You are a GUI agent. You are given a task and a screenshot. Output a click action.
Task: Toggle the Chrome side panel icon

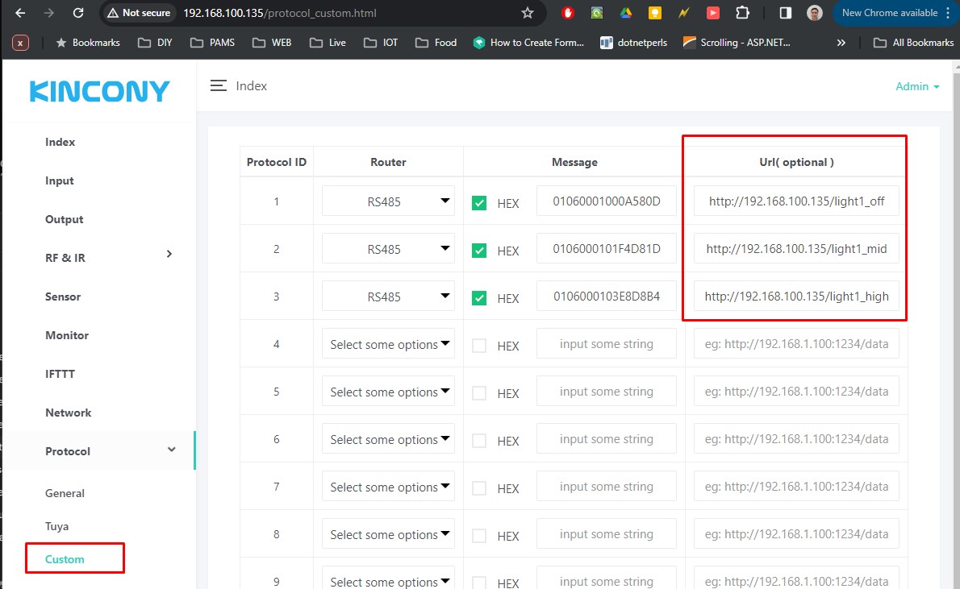pos(785,13)
